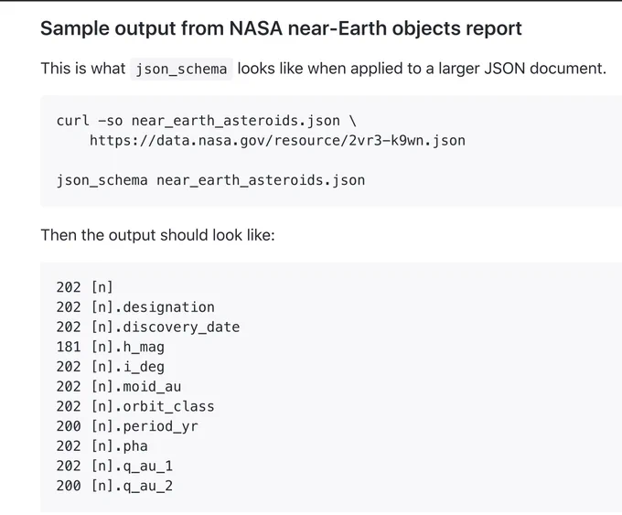This screenshot has height=515, width=622.
Task: Click the [n].moid_au output line
Action: tap(119, 386)
